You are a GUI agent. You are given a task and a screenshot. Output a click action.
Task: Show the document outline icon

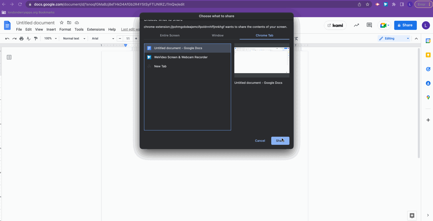coord(9,57)
